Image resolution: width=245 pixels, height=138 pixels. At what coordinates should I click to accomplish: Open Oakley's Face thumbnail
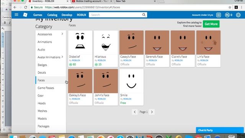80,81
